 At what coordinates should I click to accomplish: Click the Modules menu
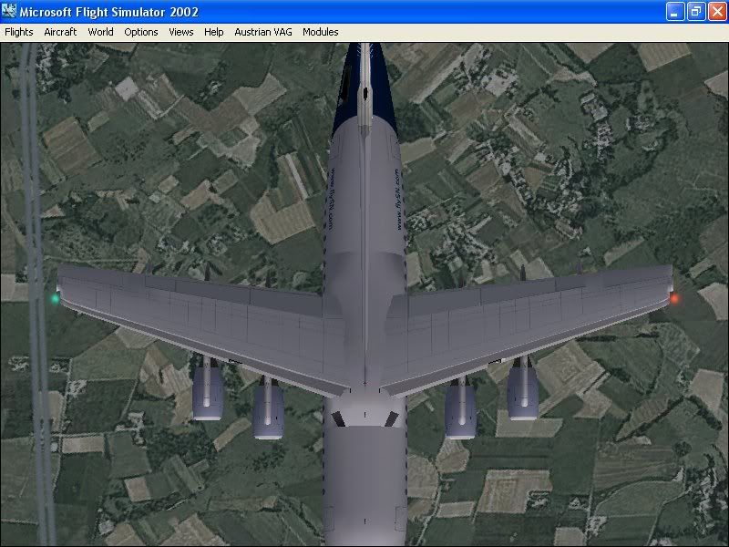click(321, 32)
